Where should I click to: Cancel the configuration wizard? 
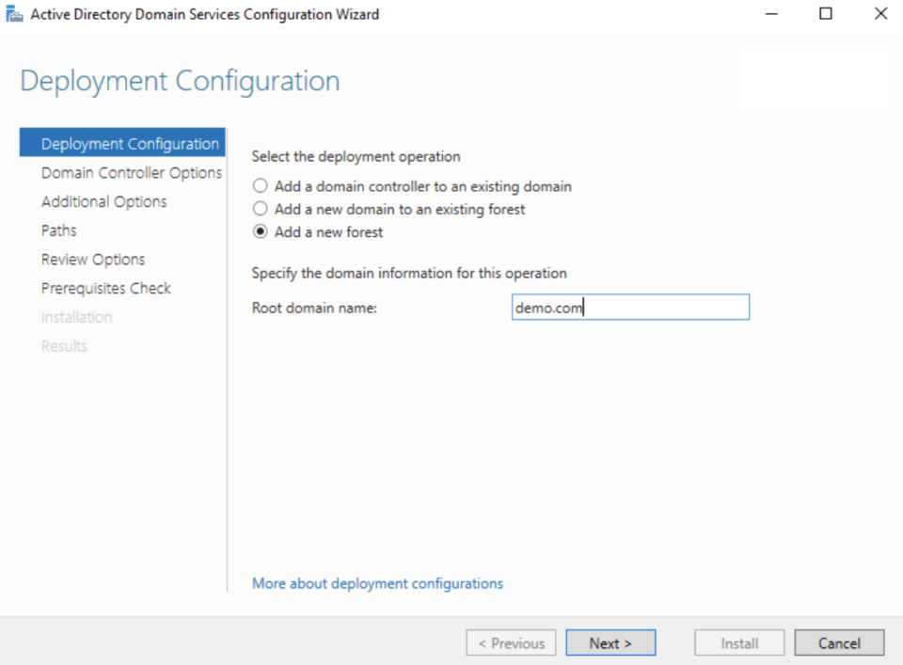pos(839,642)
